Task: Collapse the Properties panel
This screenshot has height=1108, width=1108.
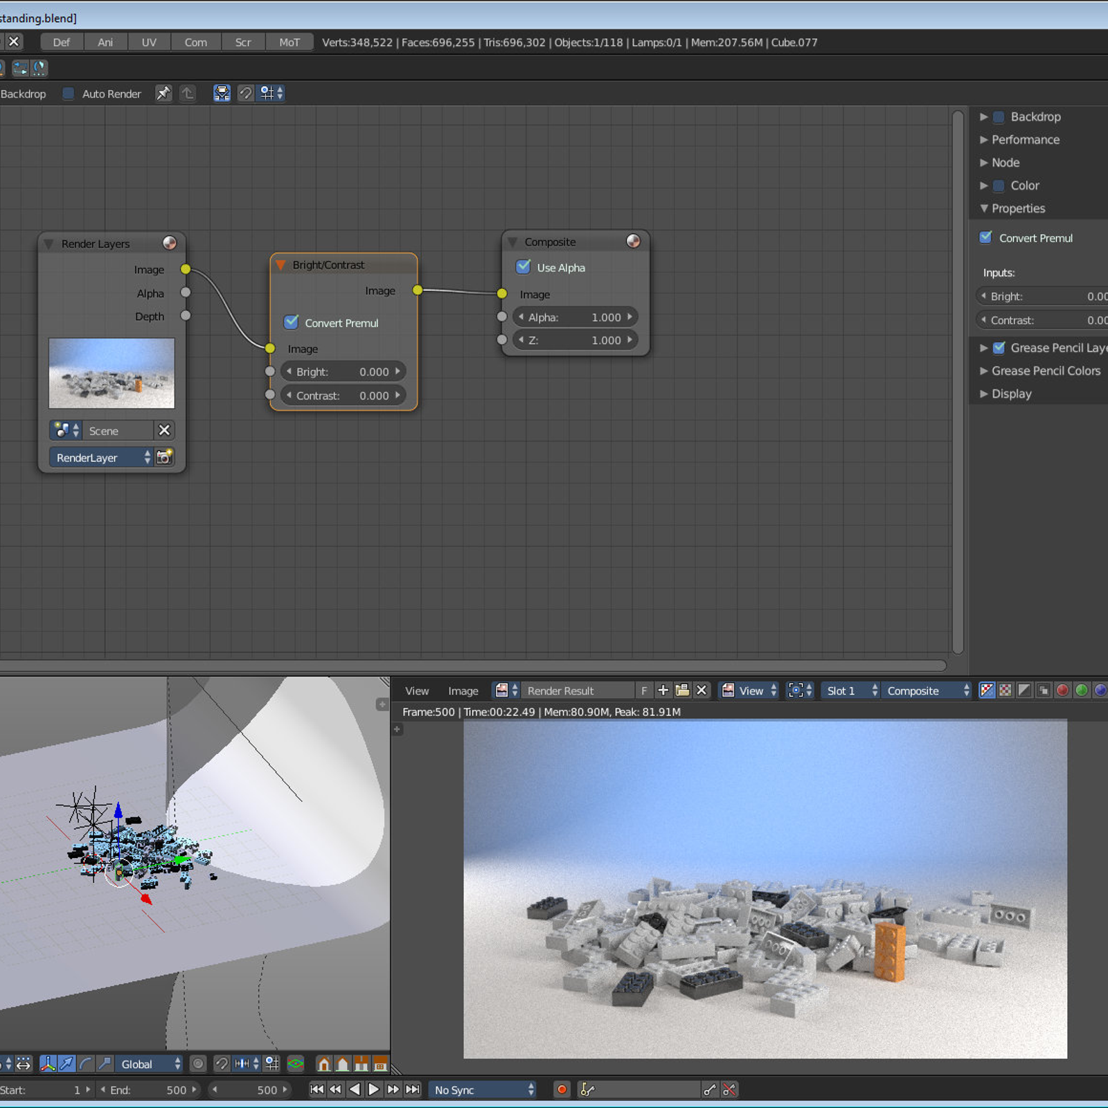Action: [x=984, y=208]
